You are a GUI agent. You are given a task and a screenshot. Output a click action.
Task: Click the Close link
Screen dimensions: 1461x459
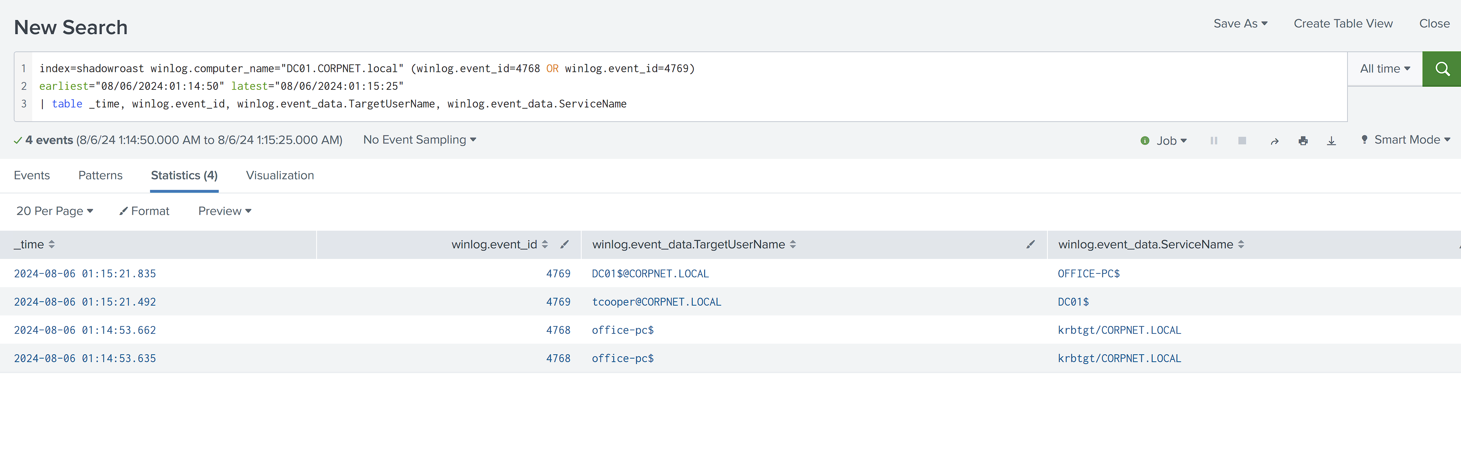coord(1434,24)
